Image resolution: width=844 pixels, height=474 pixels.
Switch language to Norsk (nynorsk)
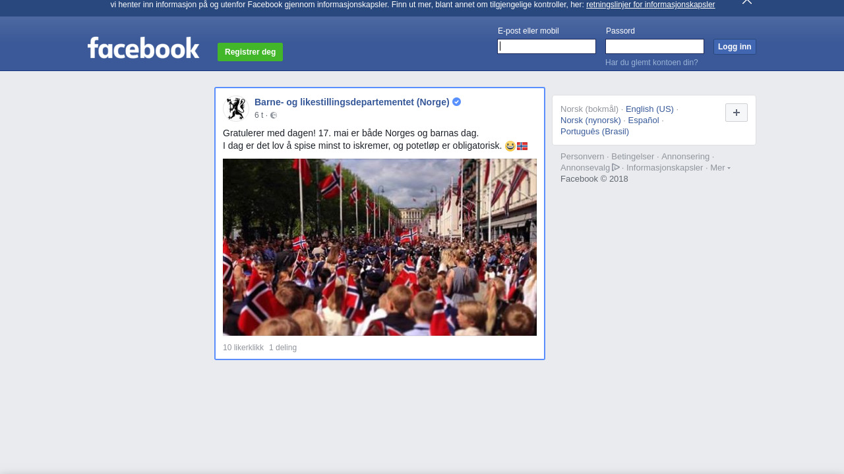pos(590,120)
